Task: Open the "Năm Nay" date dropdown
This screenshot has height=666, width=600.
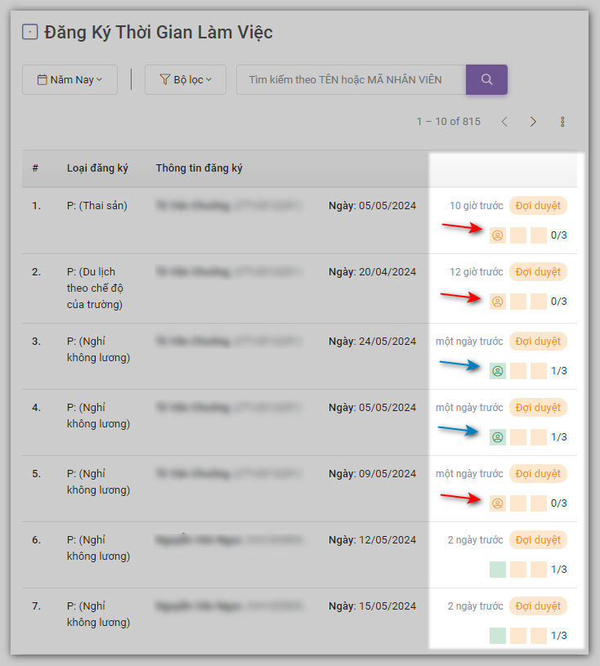Action: [69, 79]
